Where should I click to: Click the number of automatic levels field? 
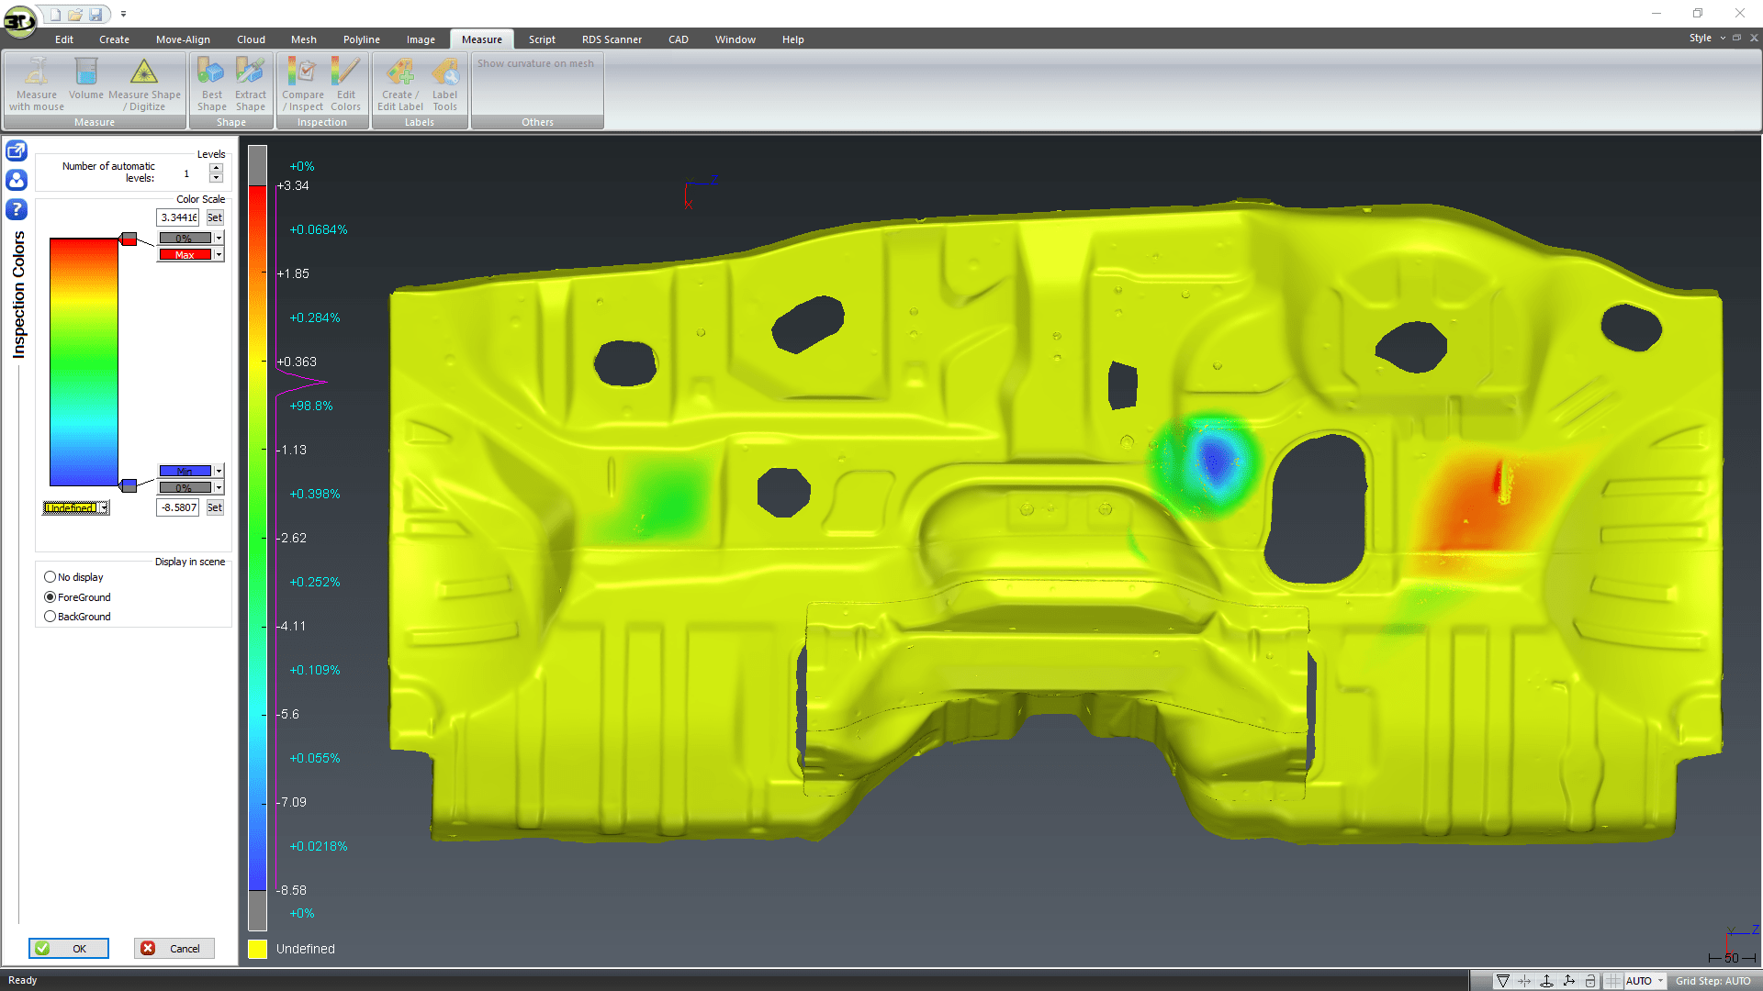click(x=186, y=173)
